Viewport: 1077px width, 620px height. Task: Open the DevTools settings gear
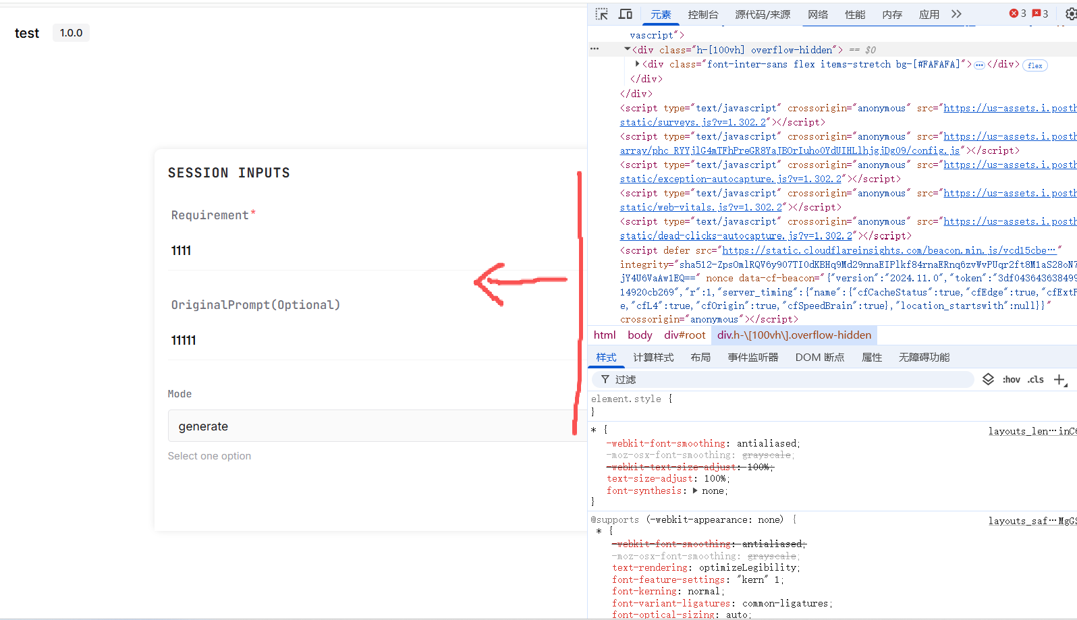point(1070,14)
